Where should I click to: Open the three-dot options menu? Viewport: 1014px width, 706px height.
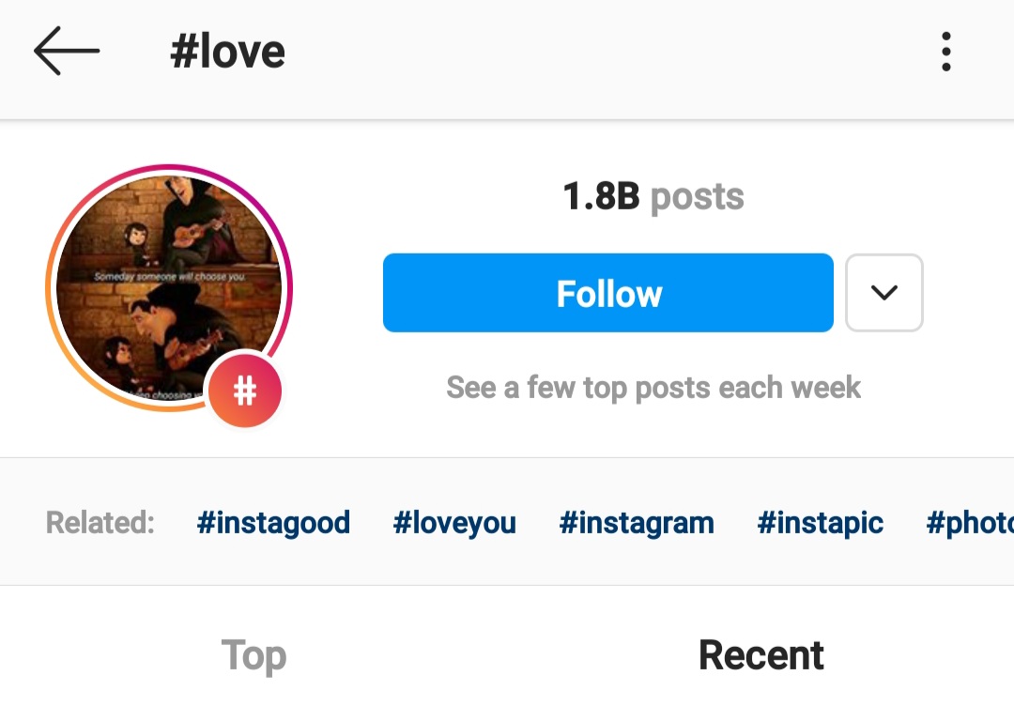pyautogui.click(x=945, y=52)
